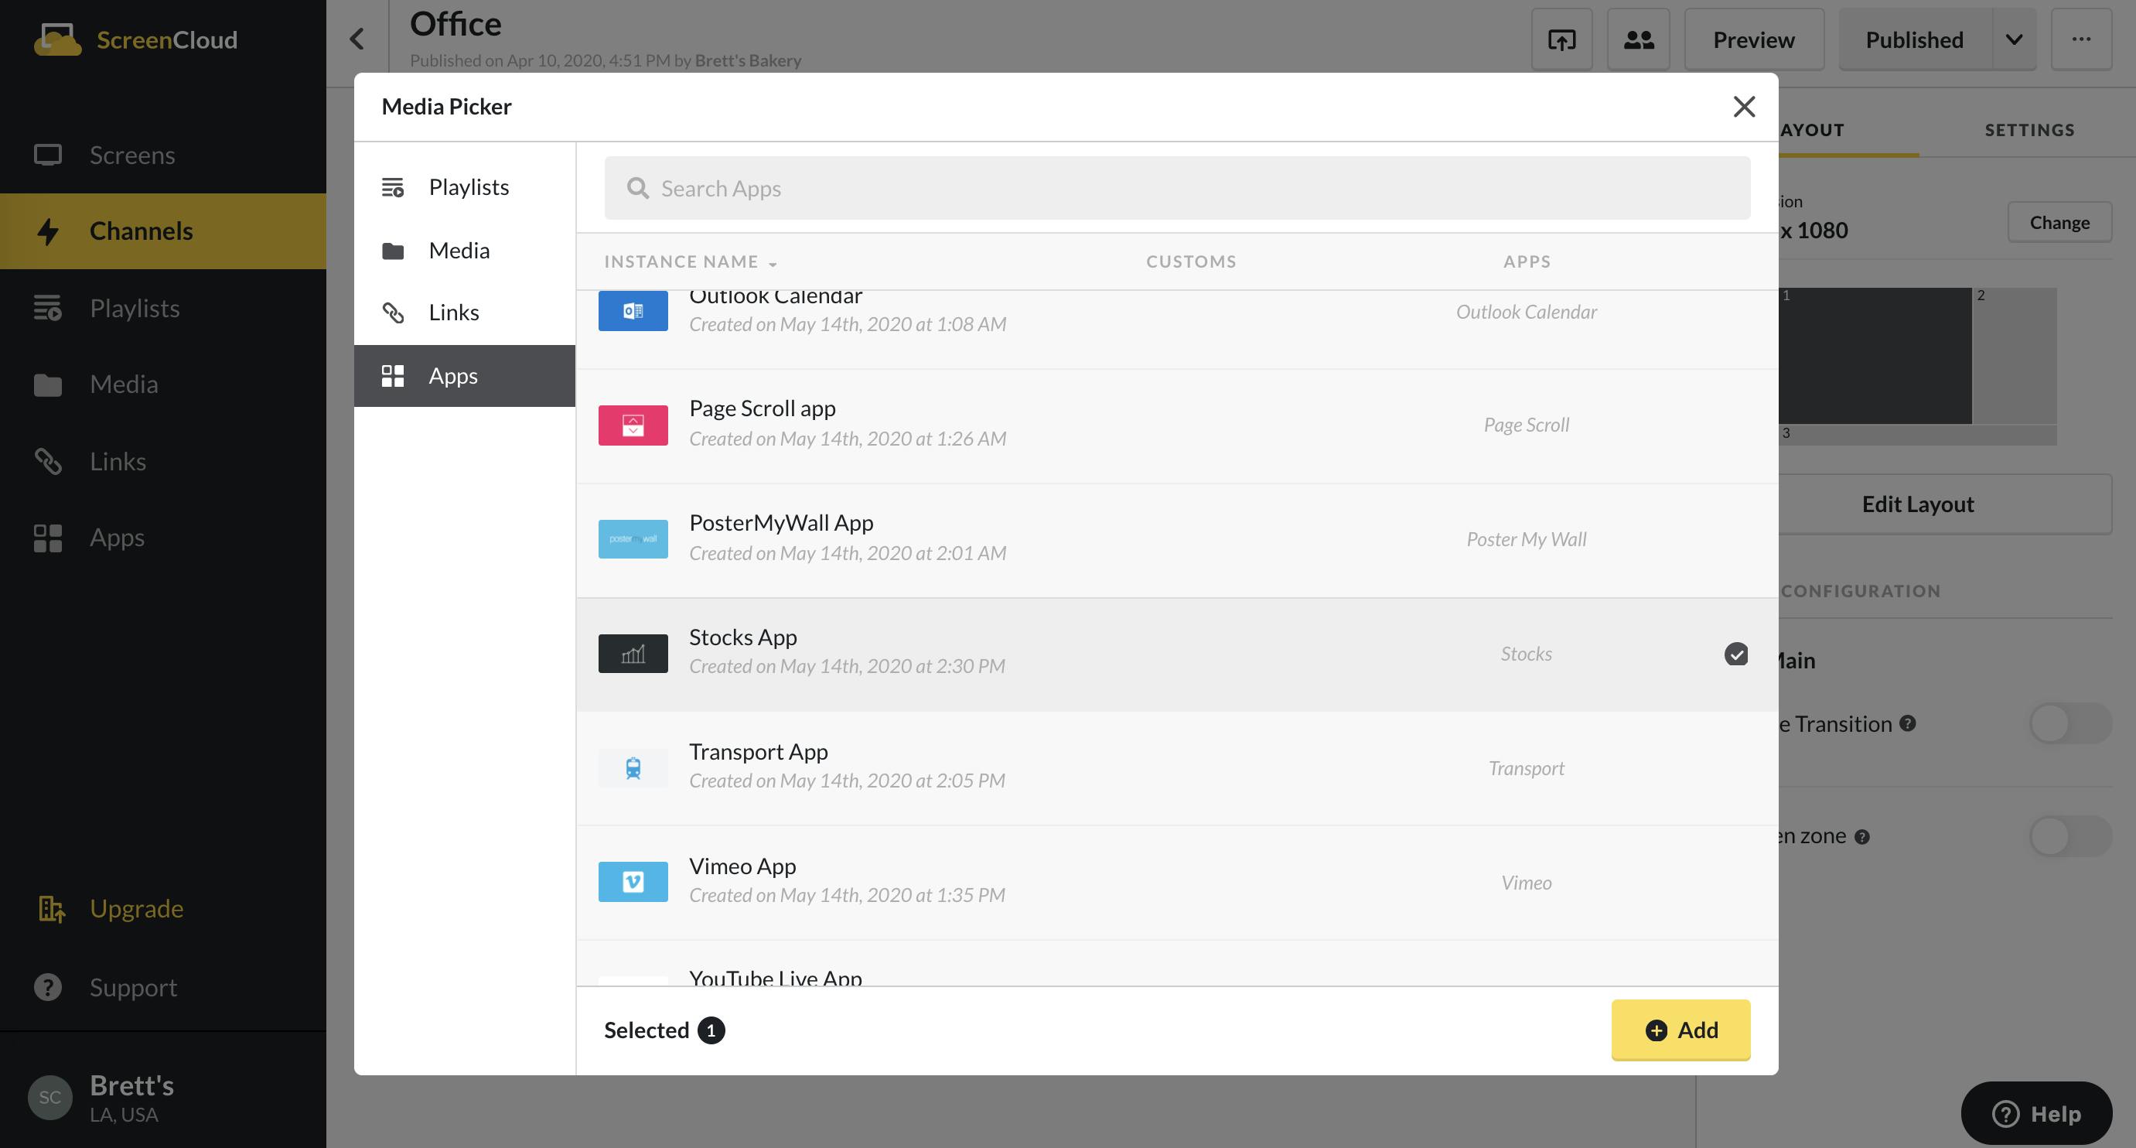The image size is (2136, 1148).
Task: Select the Transport App row
Action: click(1176, 768)
